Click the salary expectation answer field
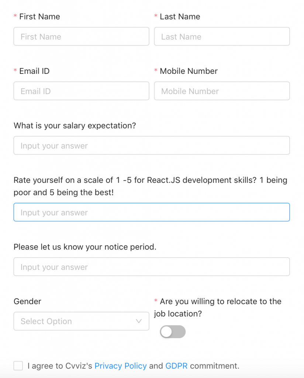The height and width of the screenshot is (378, 304). 152,146
